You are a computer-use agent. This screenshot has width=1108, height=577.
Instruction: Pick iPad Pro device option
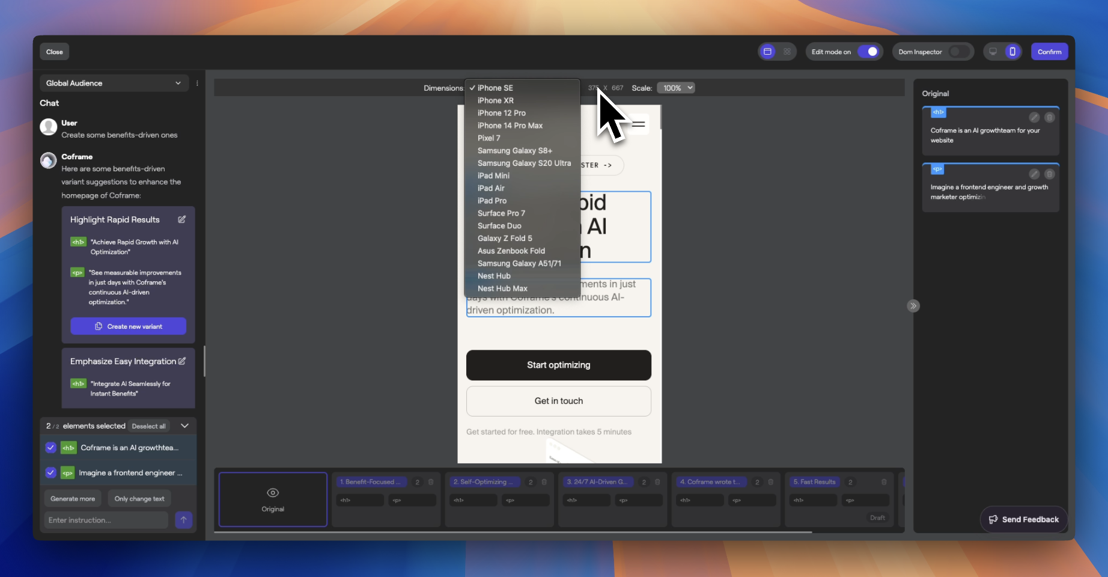[522, 201]
